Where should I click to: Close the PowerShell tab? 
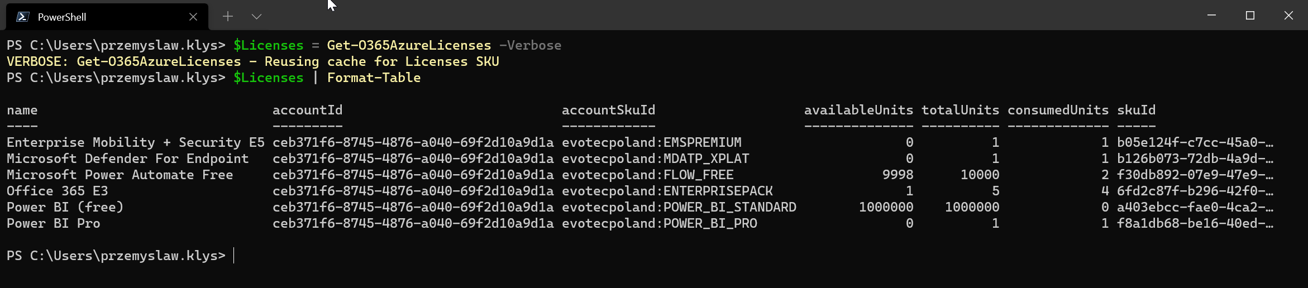193,17
